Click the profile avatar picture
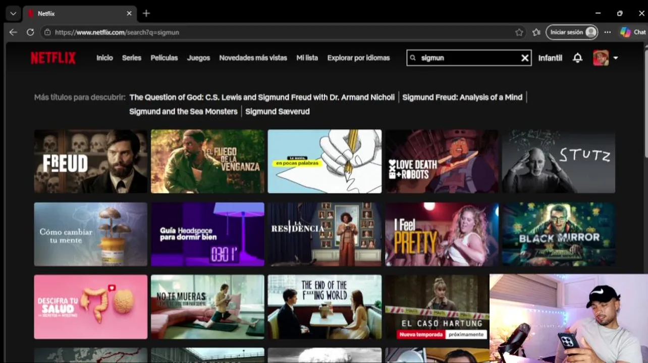Image resolution: width=648 pixels, height=363 pixels. click(601, 58)
